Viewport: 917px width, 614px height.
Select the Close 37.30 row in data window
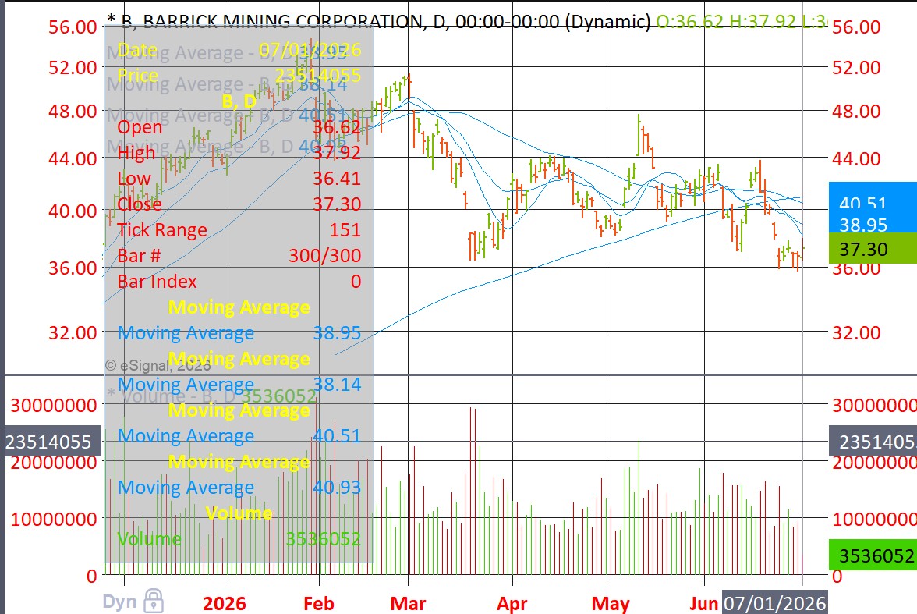239,204
